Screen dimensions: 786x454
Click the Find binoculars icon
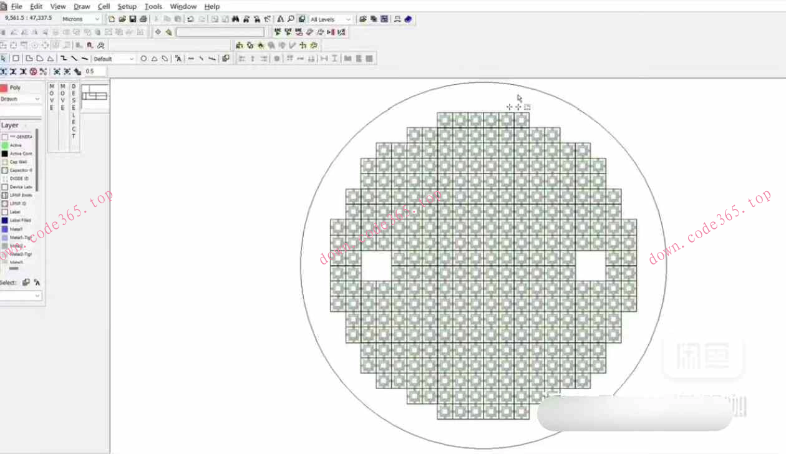point(236,19)
